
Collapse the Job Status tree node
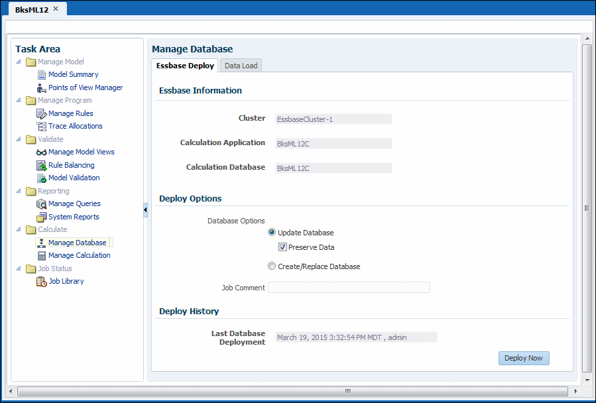19,268
